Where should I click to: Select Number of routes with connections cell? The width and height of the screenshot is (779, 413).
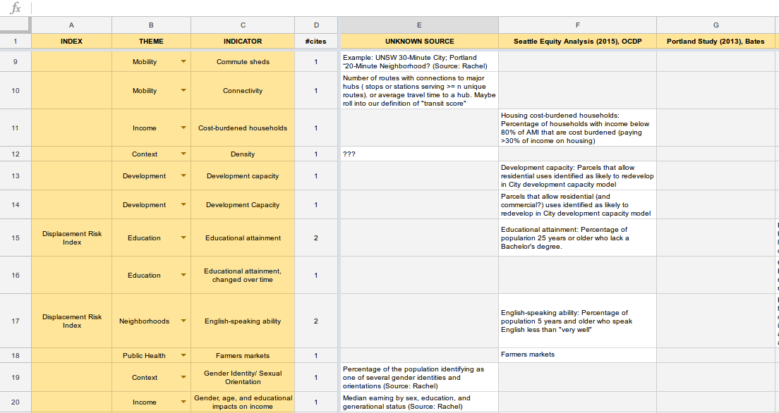coord(419,90)
